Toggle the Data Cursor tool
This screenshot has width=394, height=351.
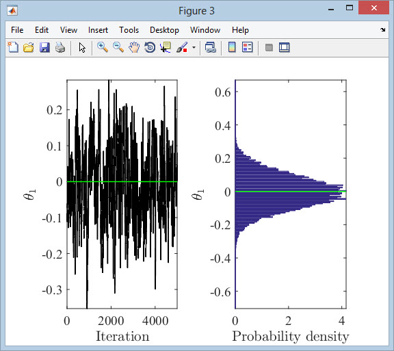166,47
